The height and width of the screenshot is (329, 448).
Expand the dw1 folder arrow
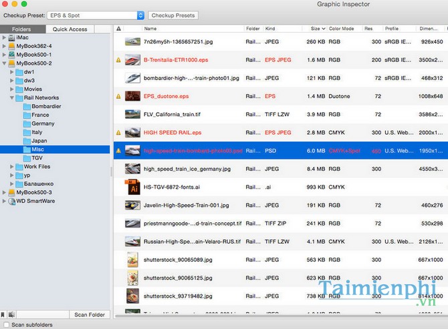tap(12, 72)
